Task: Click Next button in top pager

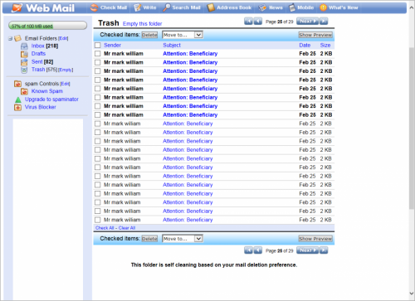Action: click(307, 21)
